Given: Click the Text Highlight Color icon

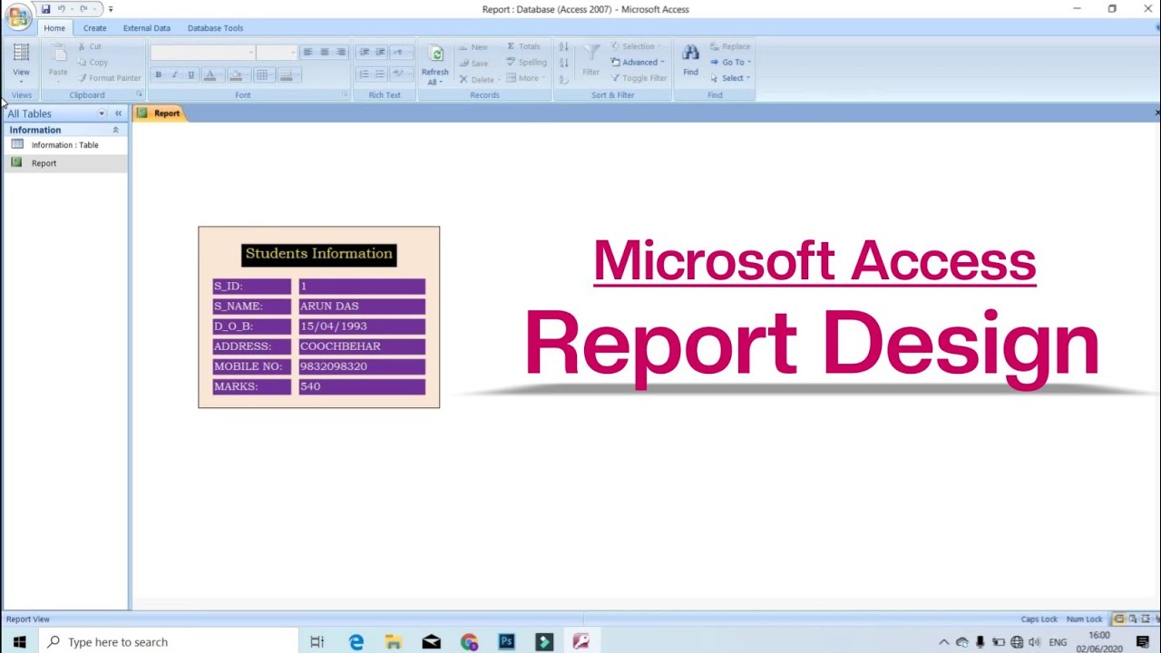Looking at the screenshot, I should [400, 74].
